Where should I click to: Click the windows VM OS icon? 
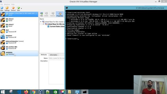pyautogui.click(x=3, y=37)
